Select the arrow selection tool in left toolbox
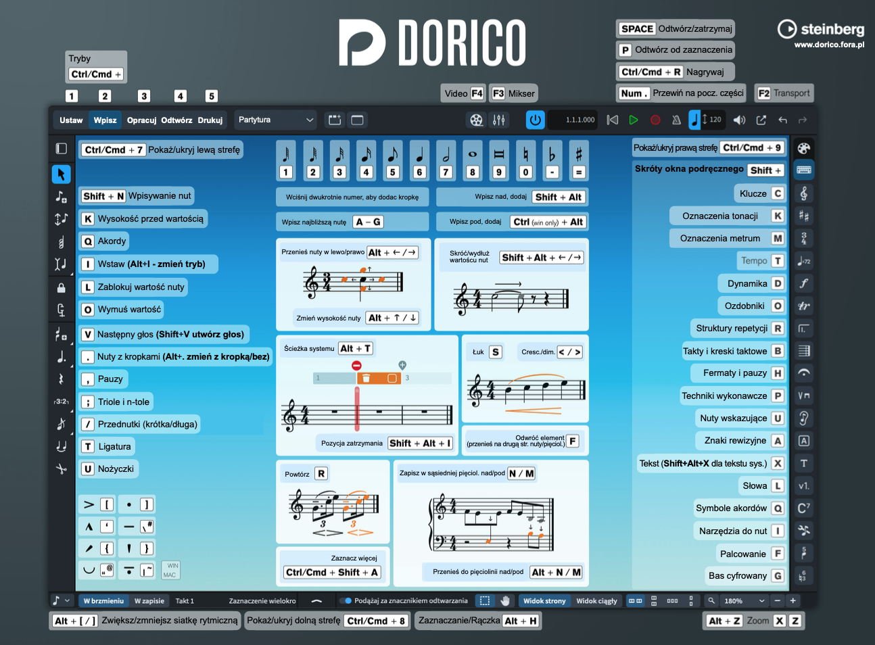 point(61,174)
